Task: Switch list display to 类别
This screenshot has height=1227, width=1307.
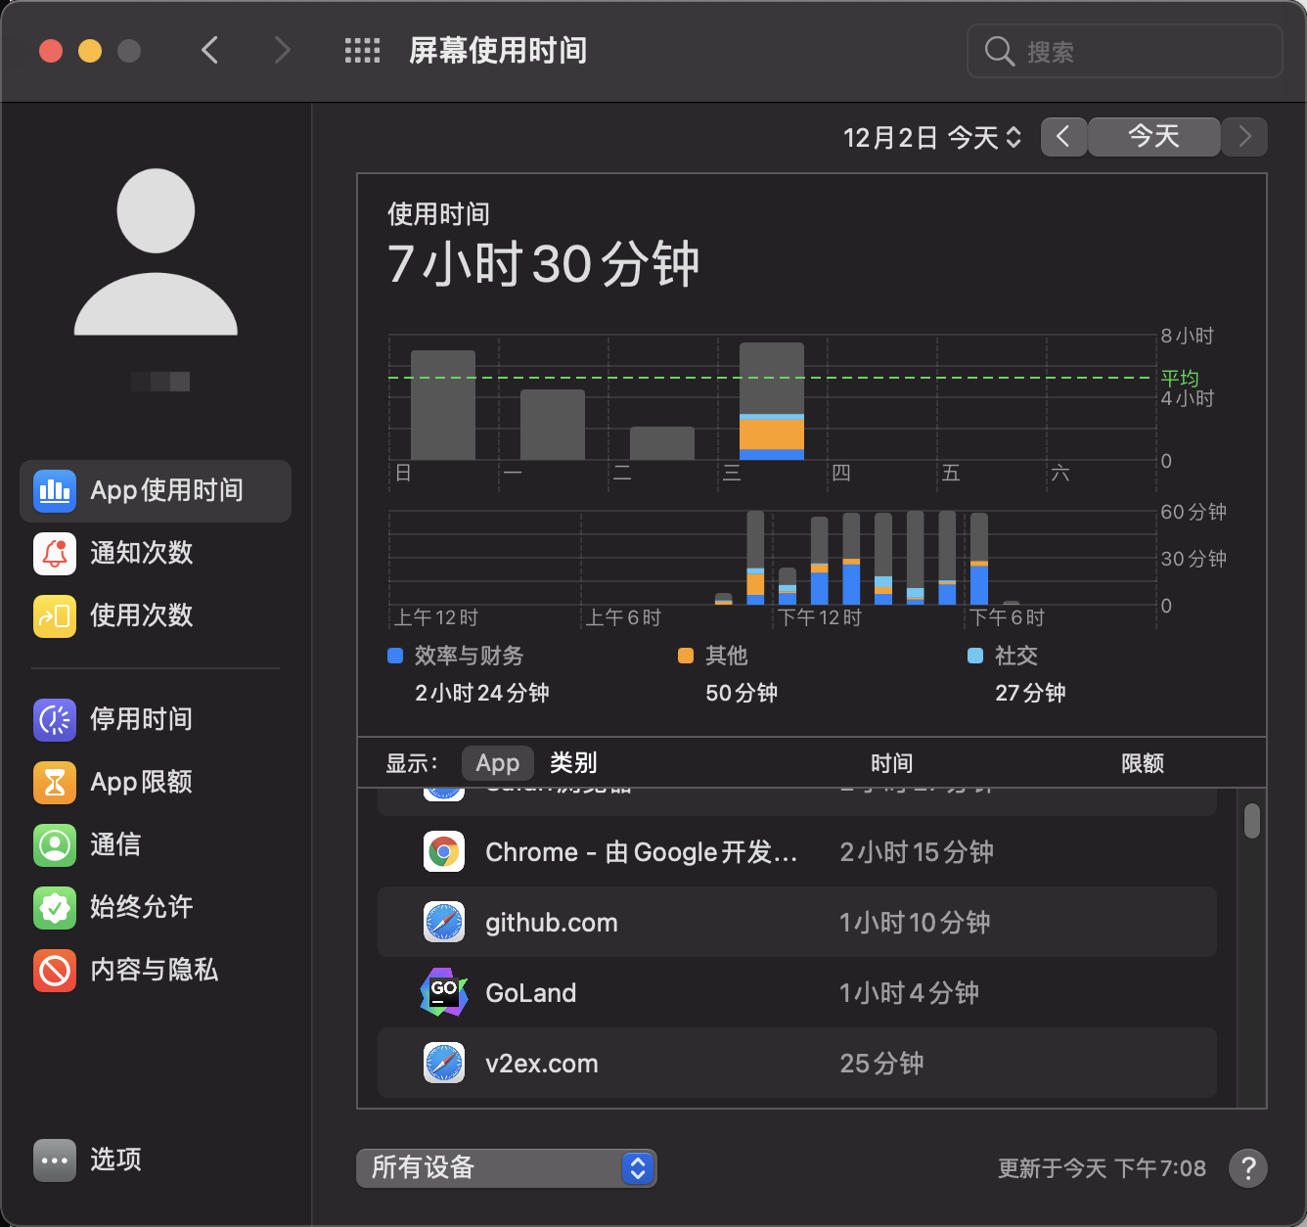Action: coord(573,763)
